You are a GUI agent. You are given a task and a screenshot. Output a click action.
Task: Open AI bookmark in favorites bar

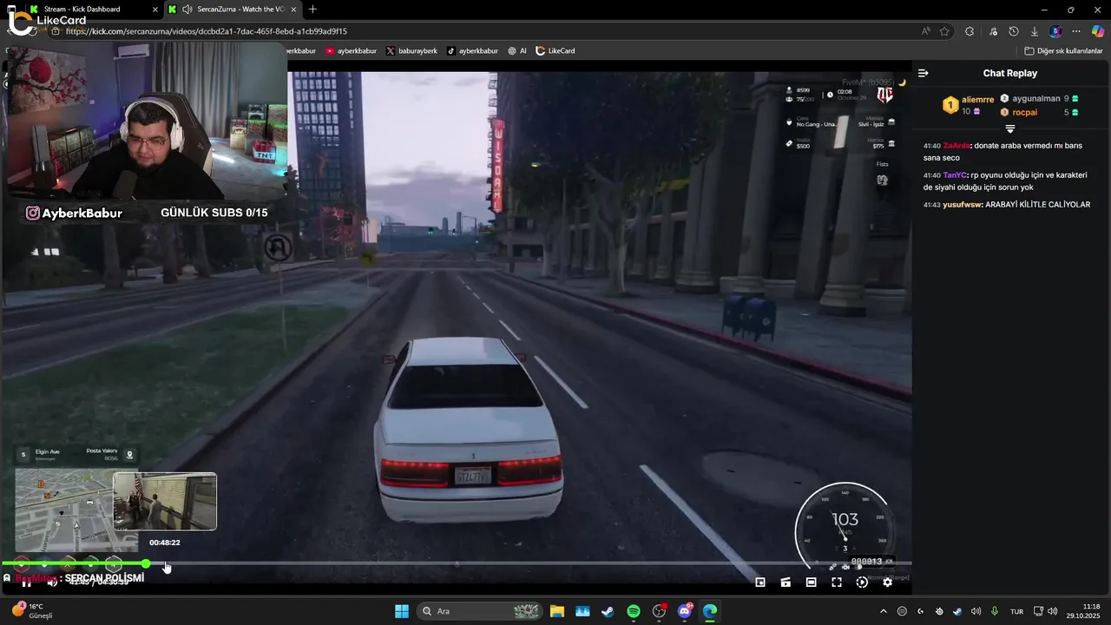click(x=517, y=50)
